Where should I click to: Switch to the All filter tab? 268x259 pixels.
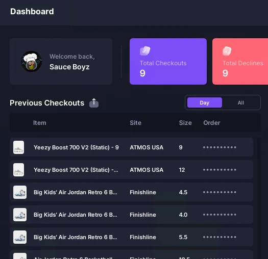click(240, 103)
